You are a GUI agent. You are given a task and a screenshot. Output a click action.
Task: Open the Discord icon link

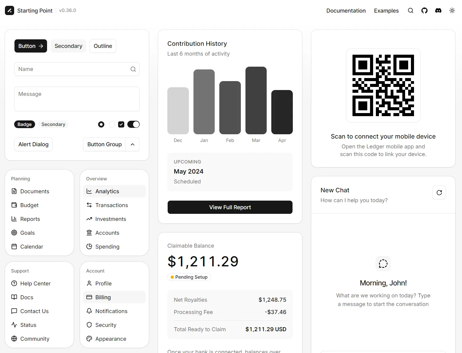438,10
